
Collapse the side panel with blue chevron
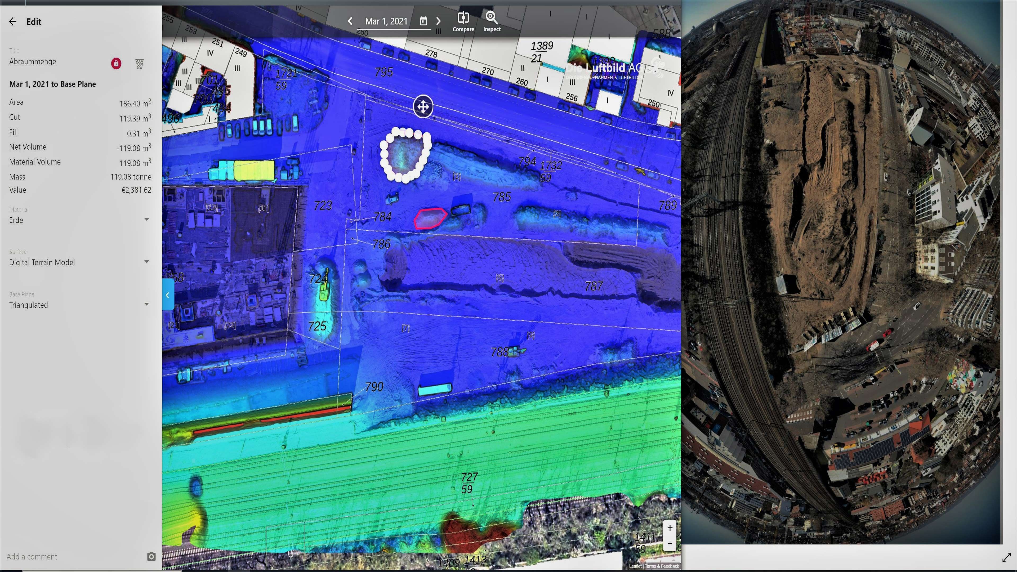click(167, 295)
